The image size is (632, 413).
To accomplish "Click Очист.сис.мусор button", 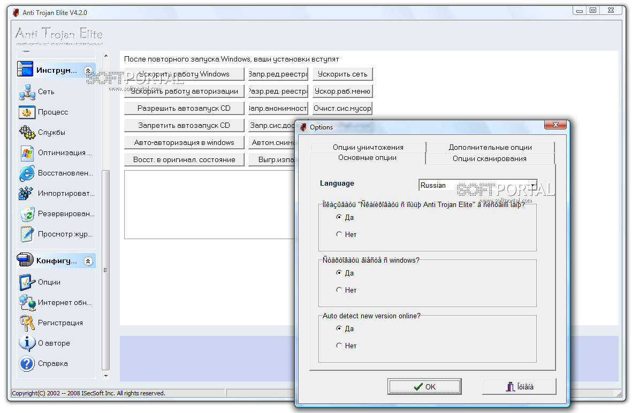I will coord(342,109).
